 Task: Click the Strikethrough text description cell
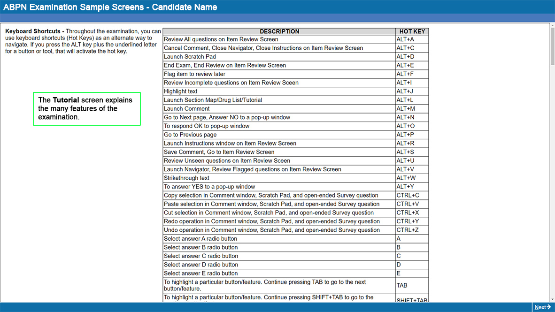[279, 178]
